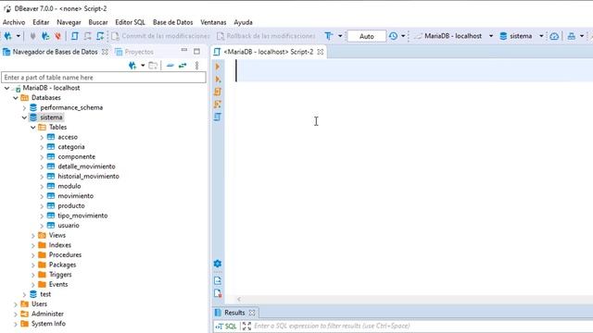Screen dimensions: 593x333
Task: Click Commit de las modificaciones
Action: tap(161, 36)
